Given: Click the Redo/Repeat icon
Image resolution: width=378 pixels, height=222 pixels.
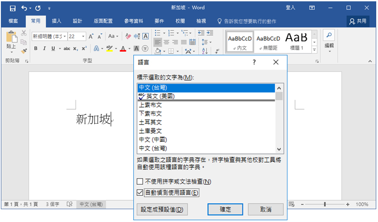Looking at the screenshot, I should [x=38, y=8].
